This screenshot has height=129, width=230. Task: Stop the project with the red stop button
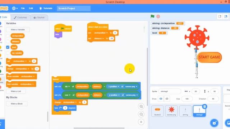158,16
